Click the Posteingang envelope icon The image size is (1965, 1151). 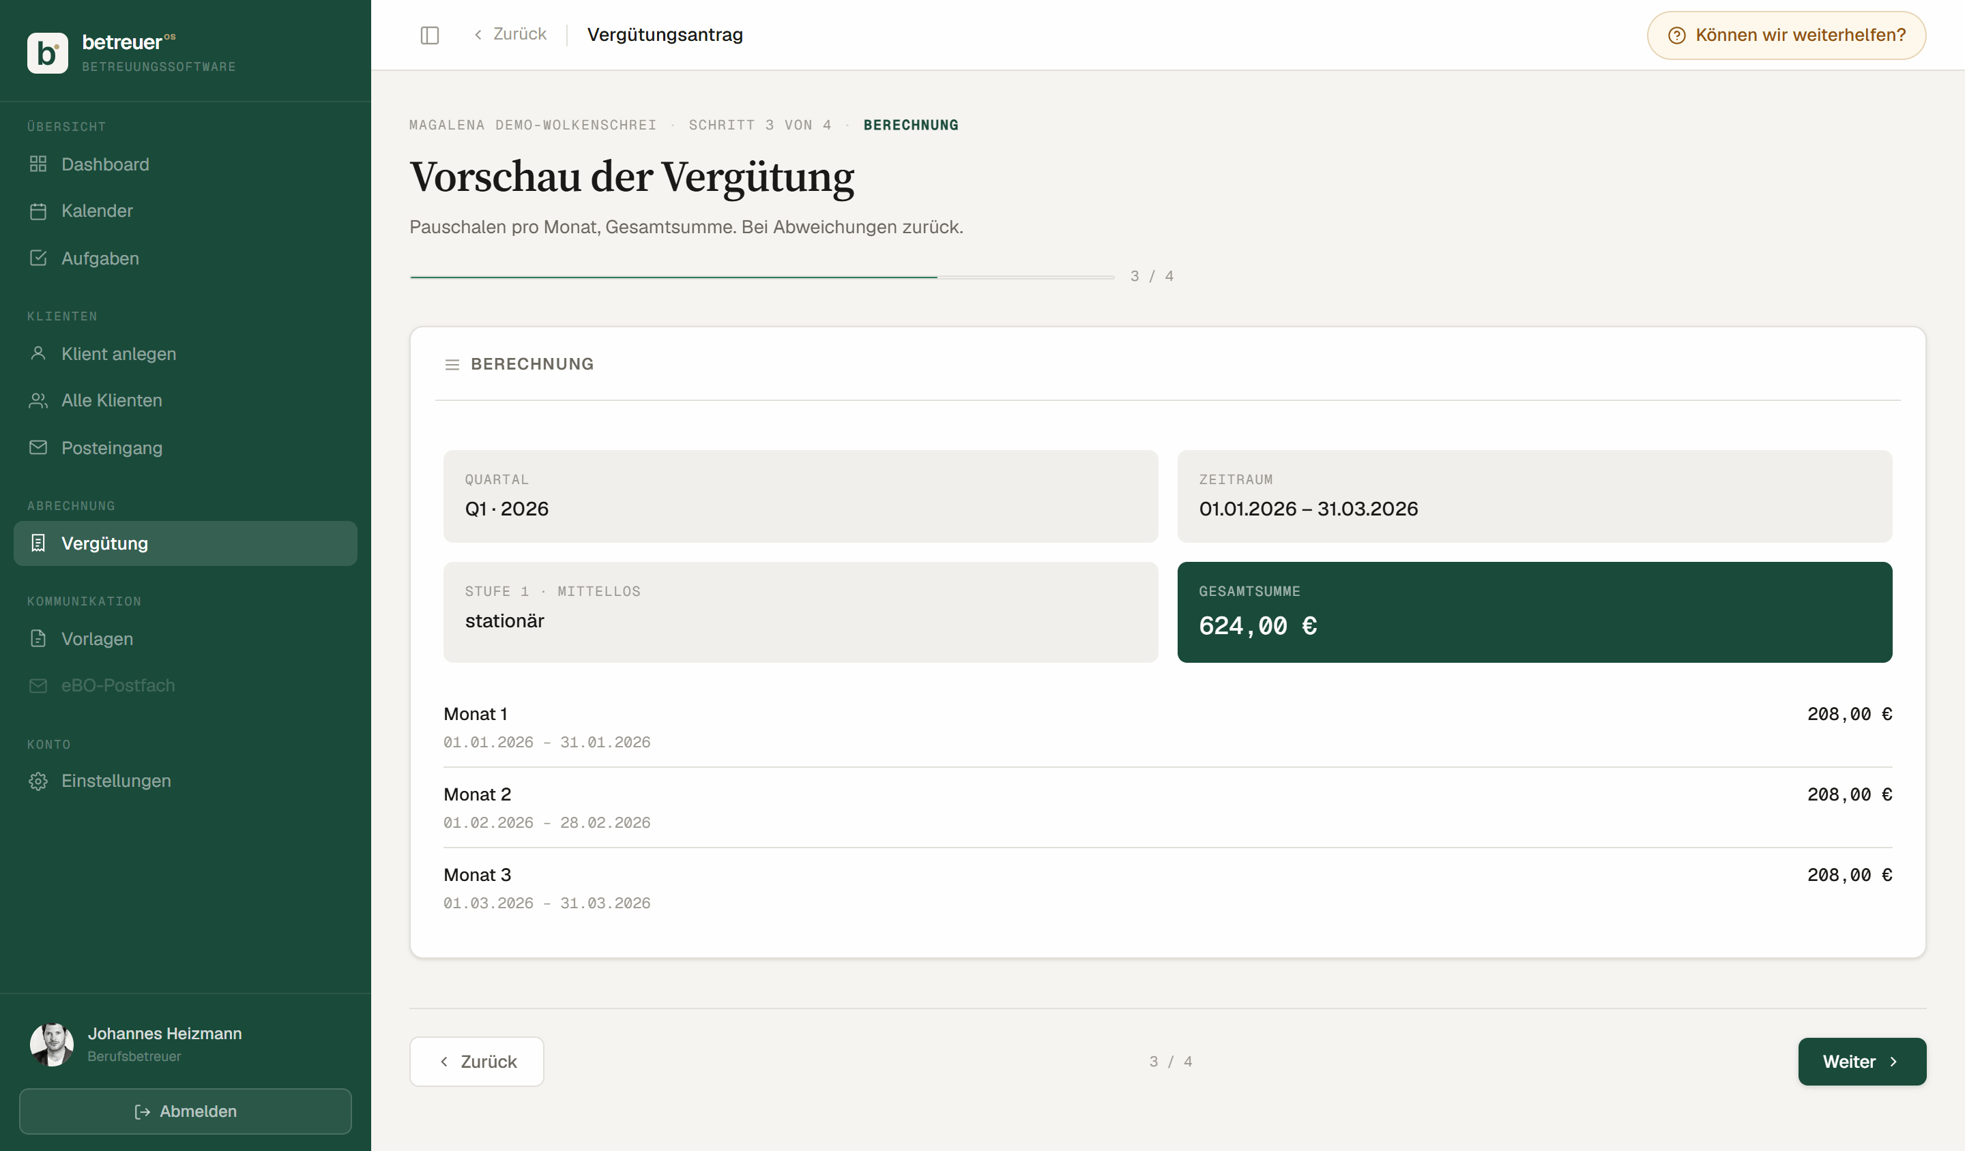tap(38, 447)
